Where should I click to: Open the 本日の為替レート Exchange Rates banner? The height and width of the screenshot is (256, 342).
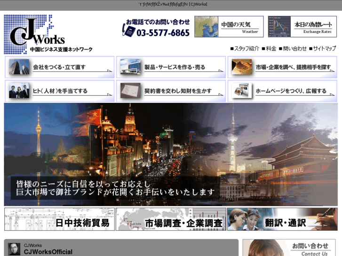(302, 27)
